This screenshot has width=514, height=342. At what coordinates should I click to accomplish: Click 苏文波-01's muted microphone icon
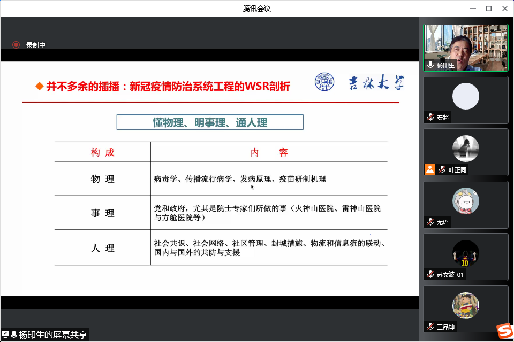pos(430,275)
